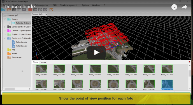This screenshot has width=193, height=105.
Task: Click the Watch later clock icon
Action: click(174, 7)
